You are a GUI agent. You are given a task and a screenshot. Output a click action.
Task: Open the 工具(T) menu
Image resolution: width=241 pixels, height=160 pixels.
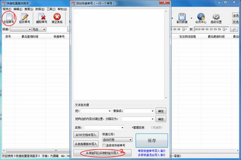(51, 9)
